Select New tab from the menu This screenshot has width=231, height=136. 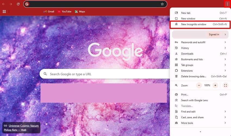(200, 13)
